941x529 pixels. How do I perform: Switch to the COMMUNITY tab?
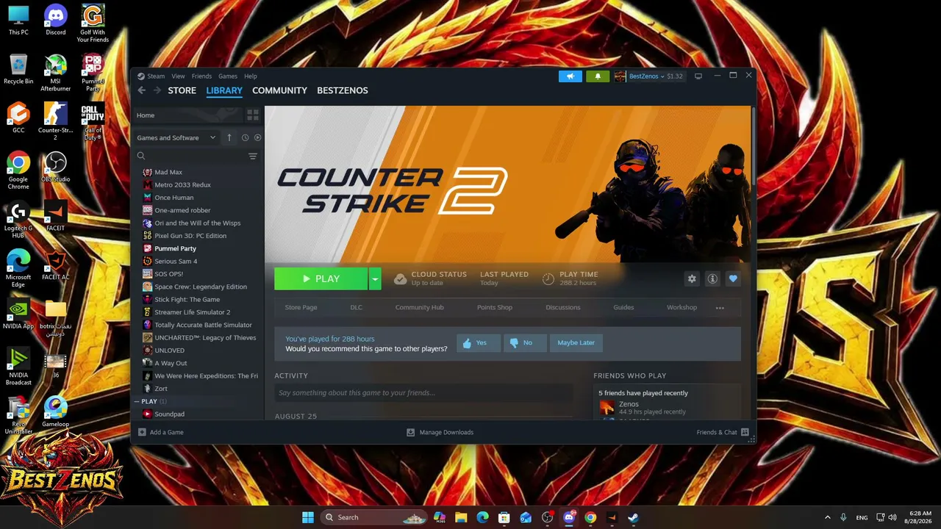pyautogui.click(x=279, y=90)
